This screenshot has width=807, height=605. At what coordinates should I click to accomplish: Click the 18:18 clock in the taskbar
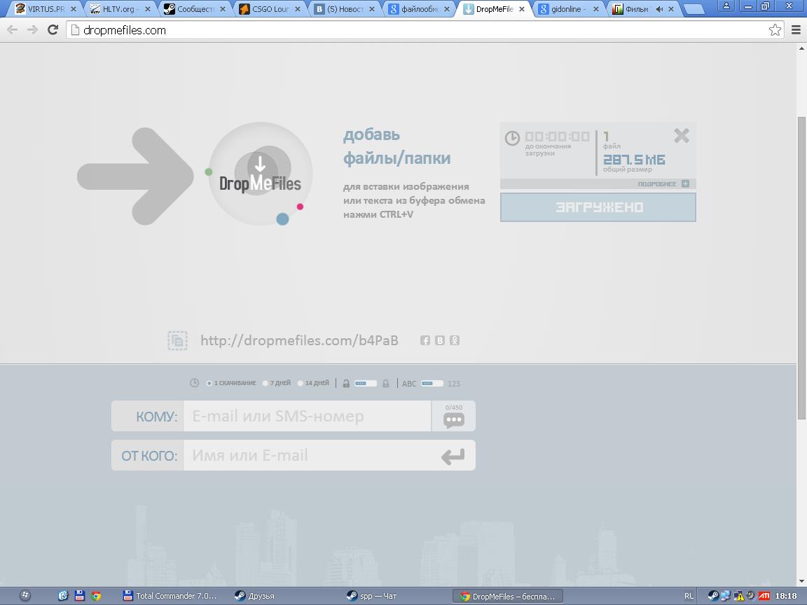785,596
